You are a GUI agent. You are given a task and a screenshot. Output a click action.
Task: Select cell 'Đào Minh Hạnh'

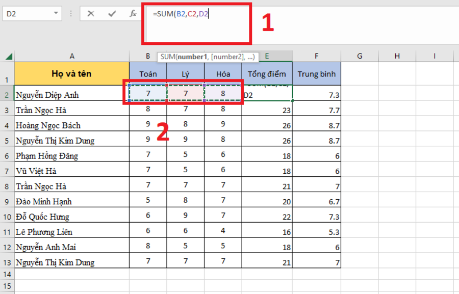point(72,200)
